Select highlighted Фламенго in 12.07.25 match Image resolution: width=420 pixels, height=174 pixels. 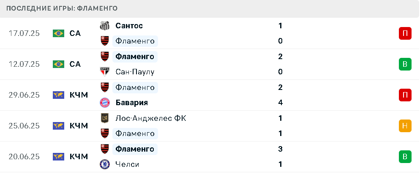(x=135, y=57)
